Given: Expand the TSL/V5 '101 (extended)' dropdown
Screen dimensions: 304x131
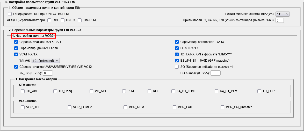Looking at the screenshot, I should point(46,61).
